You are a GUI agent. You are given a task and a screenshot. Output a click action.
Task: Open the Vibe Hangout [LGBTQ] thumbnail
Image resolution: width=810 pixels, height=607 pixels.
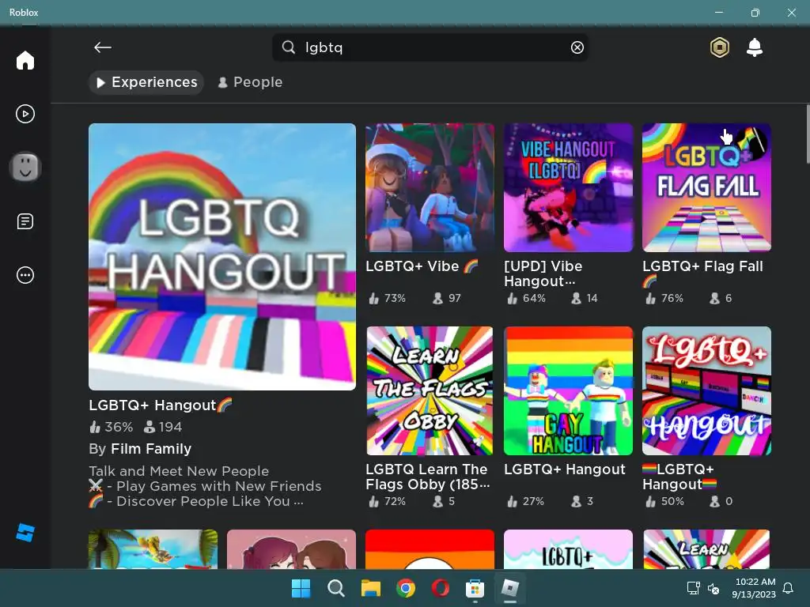pyautogui.click(x=568, y=187)
